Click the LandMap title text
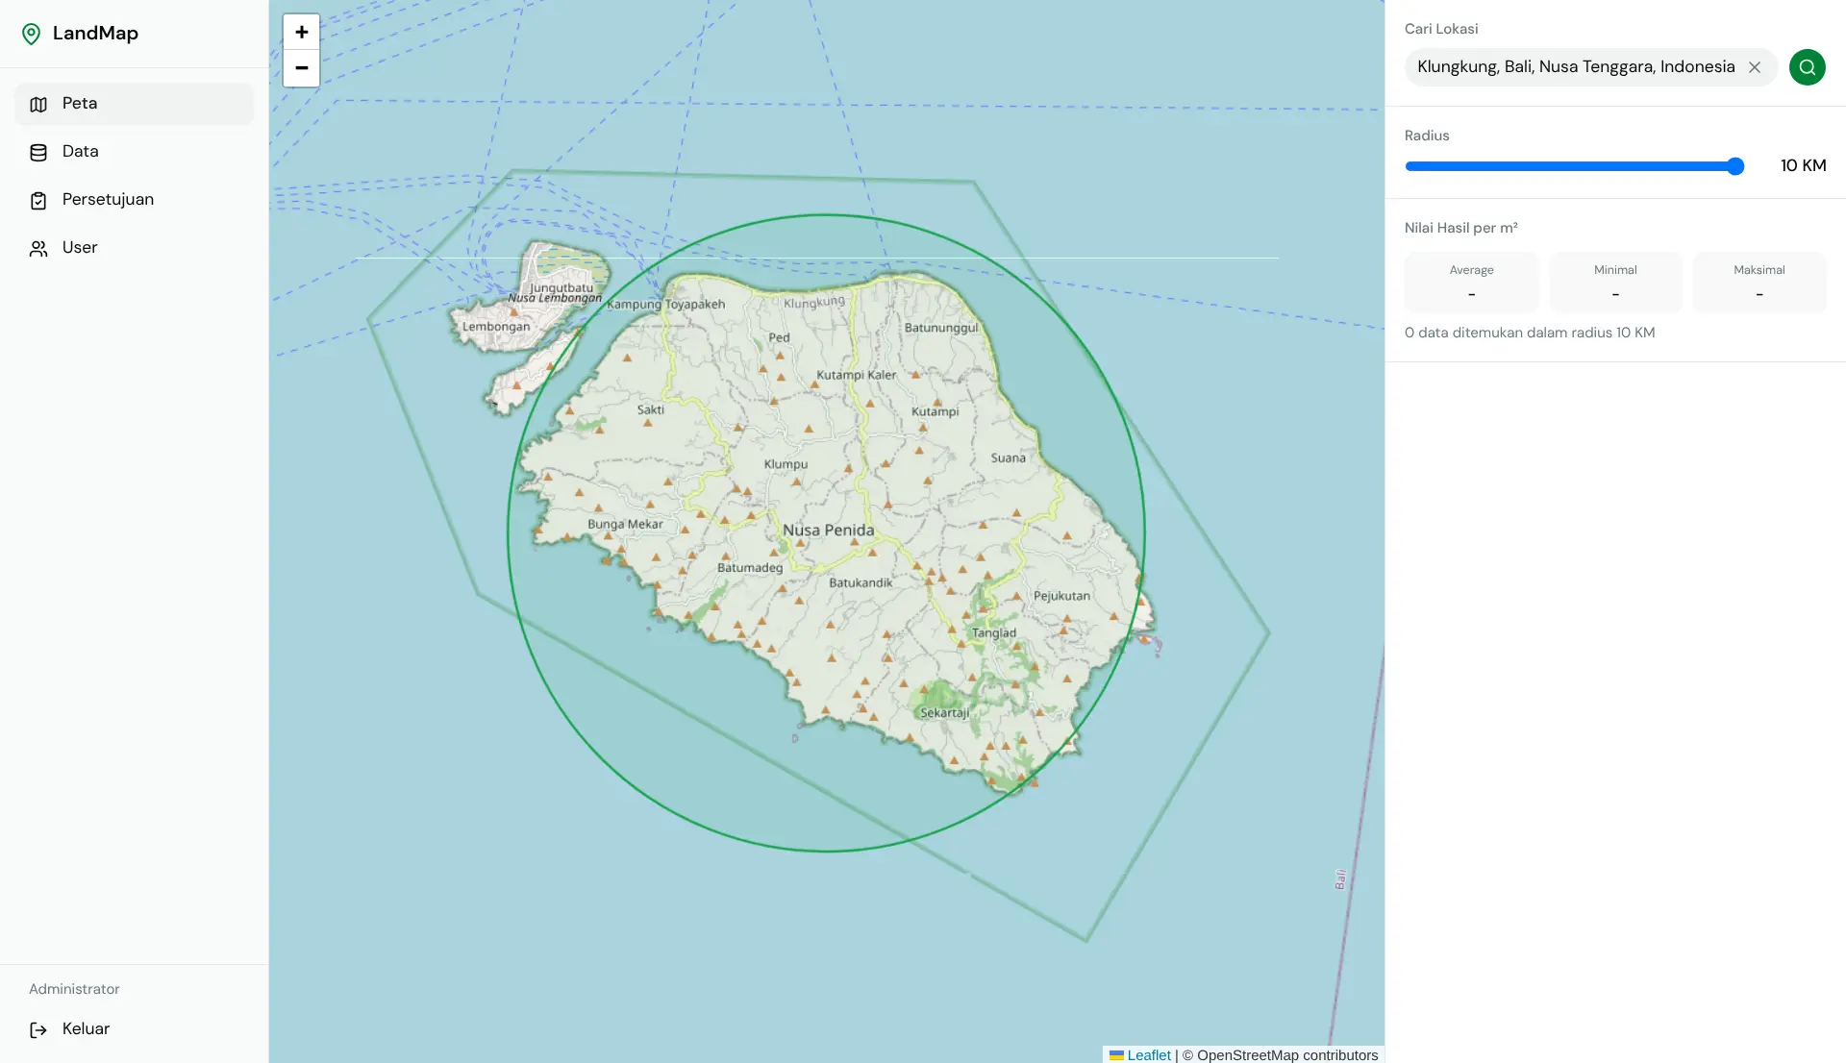Screen dimensions: 1846x1063 pos(95,34)
